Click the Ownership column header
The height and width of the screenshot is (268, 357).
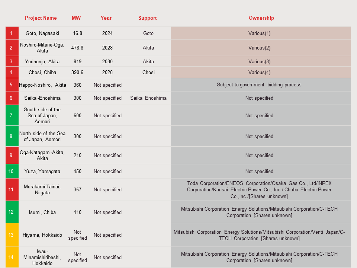[261, 18]
